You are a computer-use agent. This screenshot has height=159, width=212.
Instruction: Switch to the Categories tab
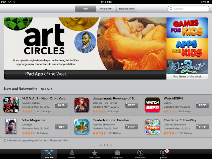click(x=117, y=154)
